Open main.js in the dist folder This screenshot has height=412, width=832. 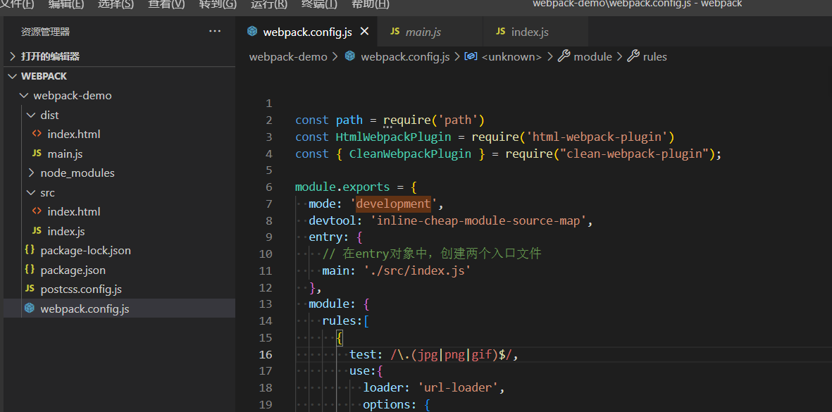point(119,154)
